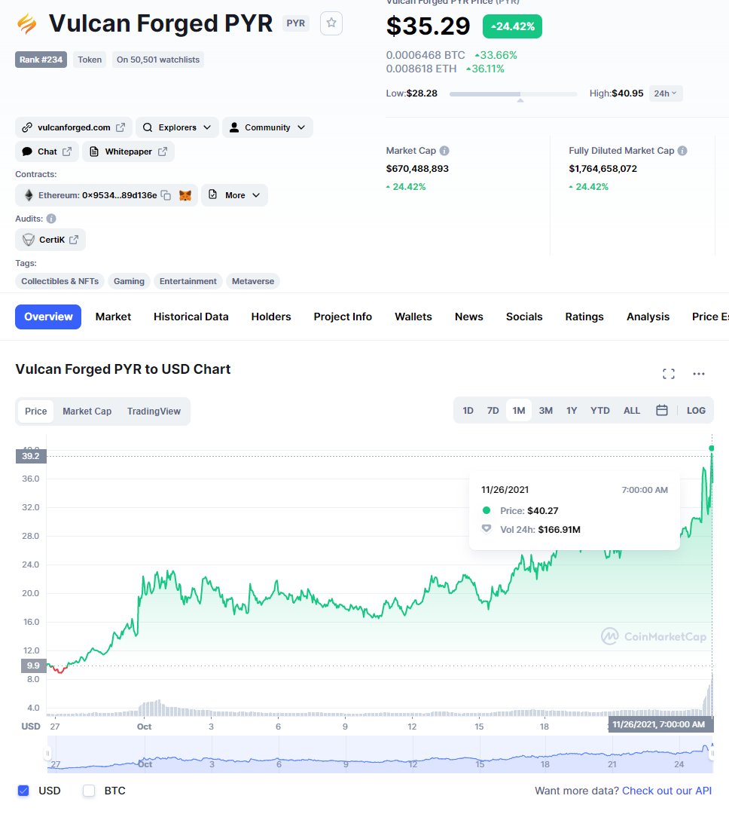Screen dimensions: 729x817
Task: Toggle LOG scale on the chart
Action: (696, 411)
